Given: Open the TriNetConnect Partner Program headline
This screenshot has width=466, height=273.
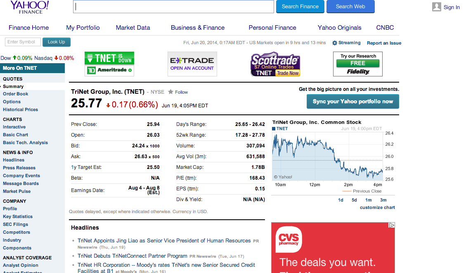Looking at the screenshot, I should [x=132, y=256].
